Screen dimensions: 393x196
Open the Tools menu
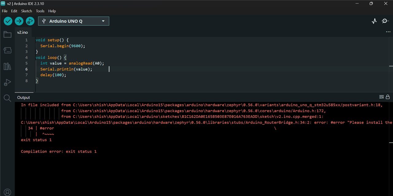point(40,11)
